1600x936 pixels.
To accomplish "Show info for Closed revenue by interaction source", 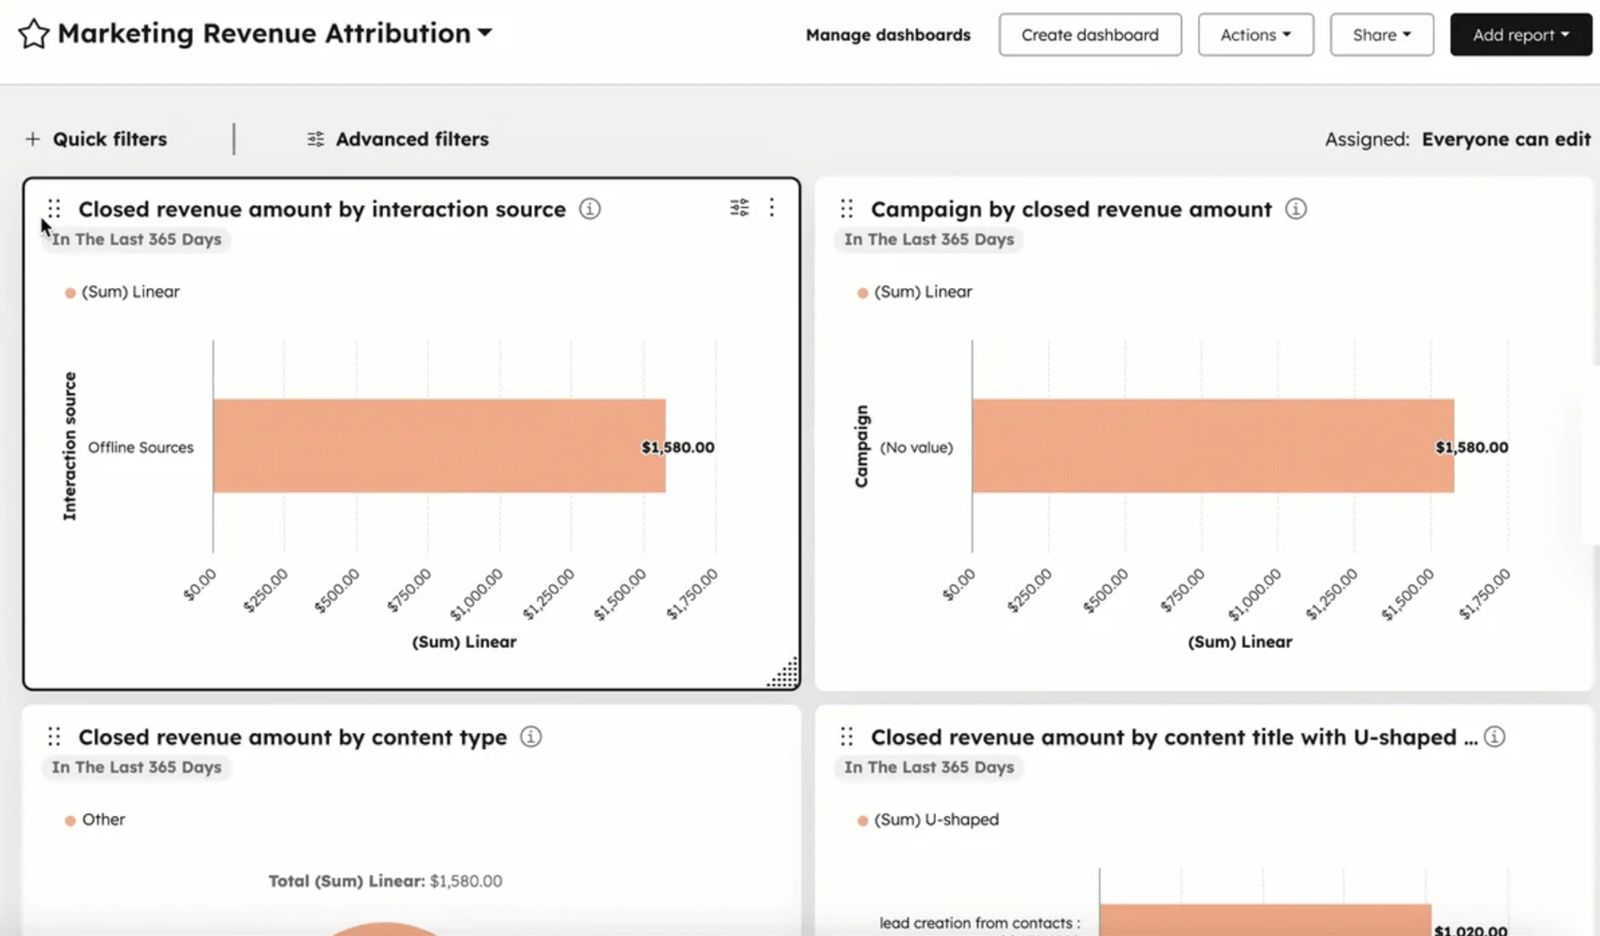I will pos(589,209).
